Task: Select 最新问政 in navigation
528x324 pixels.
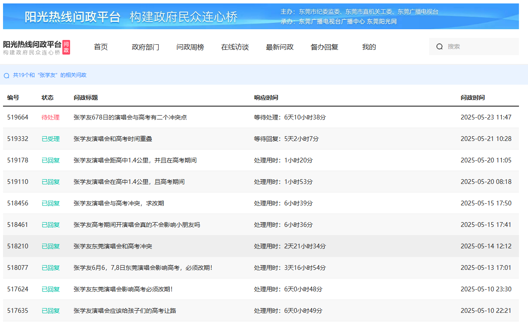Action: (279, 47)
